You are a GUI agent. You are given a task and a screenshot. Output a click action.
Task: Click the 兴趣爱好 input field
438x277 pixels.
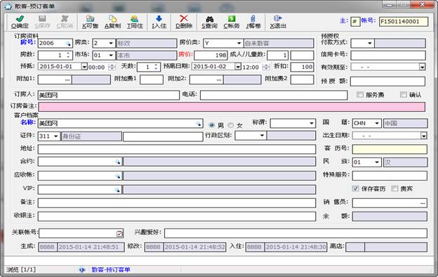coord(296,233)
